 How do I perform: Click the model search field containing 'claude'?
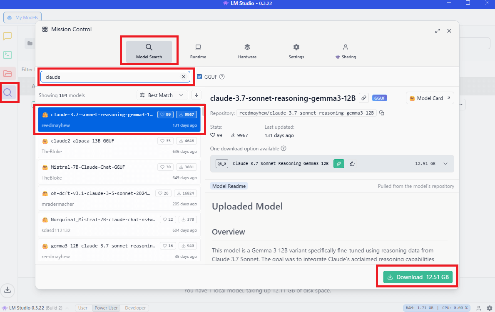pyautogui.click(x=115, y=77)
